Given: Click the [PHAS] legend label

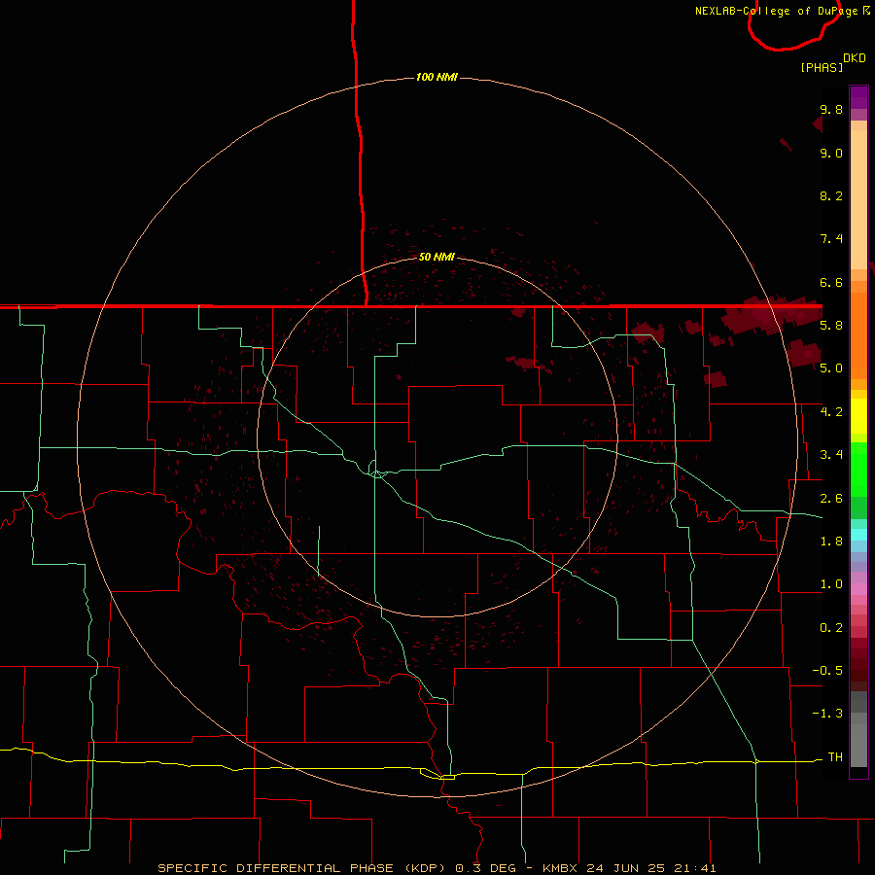Looking at the screenshot, I should (822, 67).
